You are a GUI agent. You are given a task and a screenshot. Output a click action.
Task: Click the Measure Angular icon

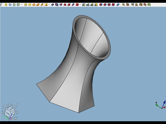point(128,4)
